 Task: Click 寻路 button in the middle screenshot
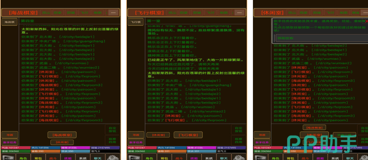[x=136, y=135]
